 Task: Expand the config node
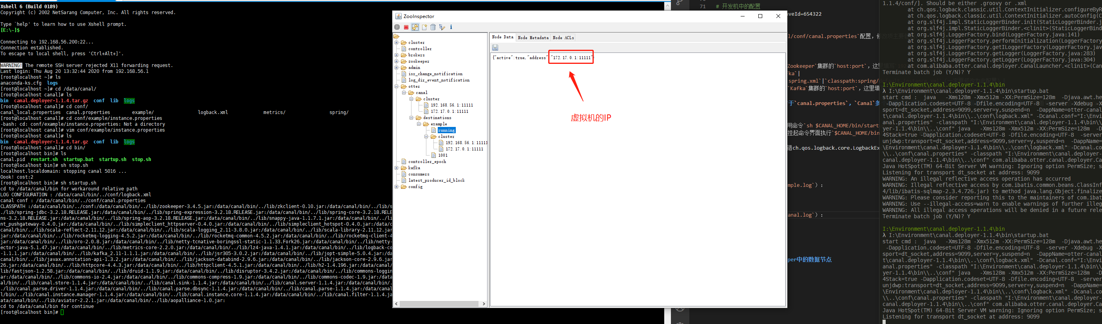[x=397, y=187]
